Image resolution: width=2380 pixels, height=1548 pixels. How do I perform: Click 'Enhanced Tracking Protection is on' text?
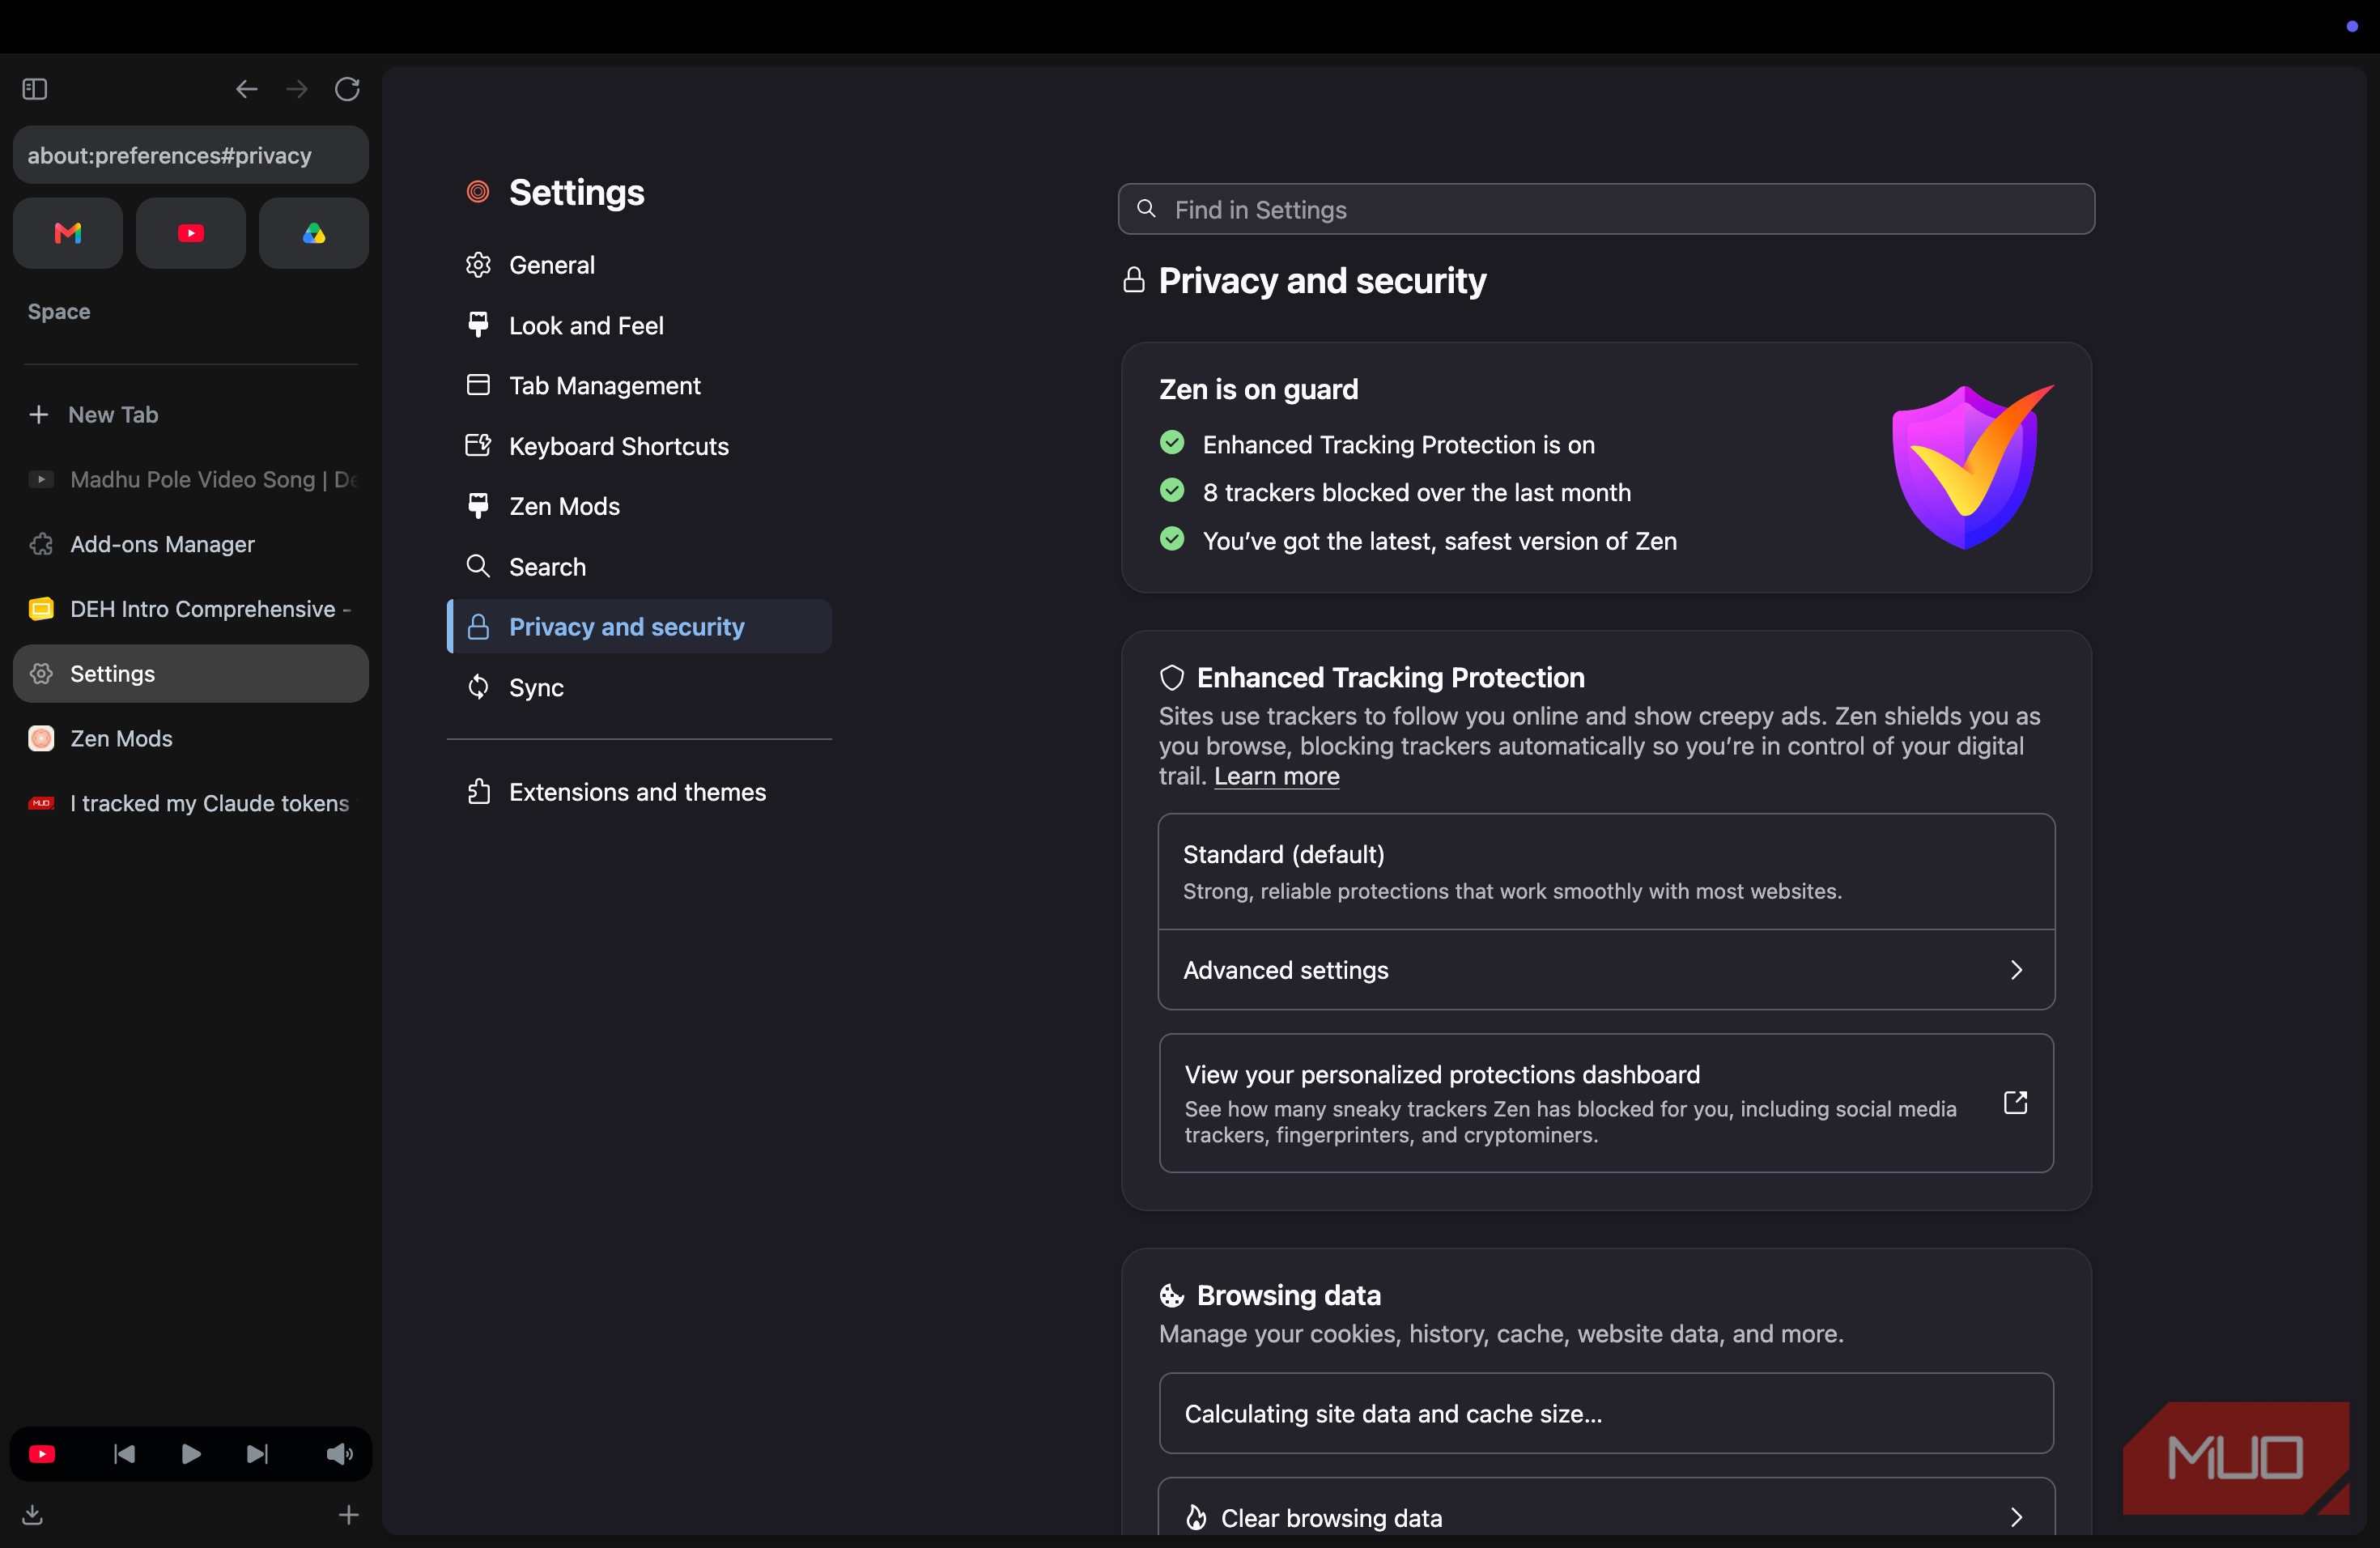(1398, 444)
